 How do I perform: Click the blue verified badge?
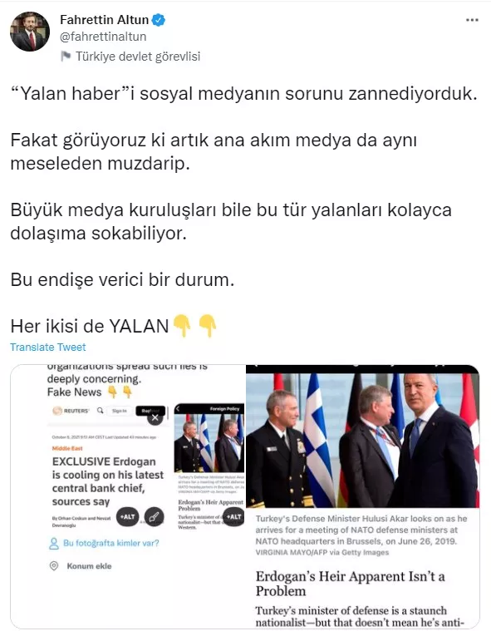[x=159, y=19]
